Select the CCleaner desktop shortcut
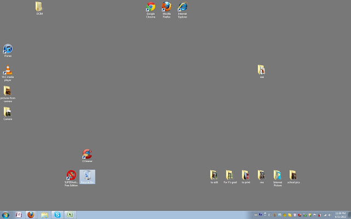The image size is (351, 219). pyautogui.click(x=87, y=155)
